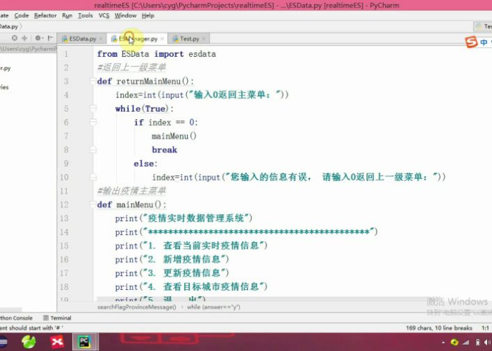Click the network signal tray icon

pyautogui.click(x=466, y=343)
